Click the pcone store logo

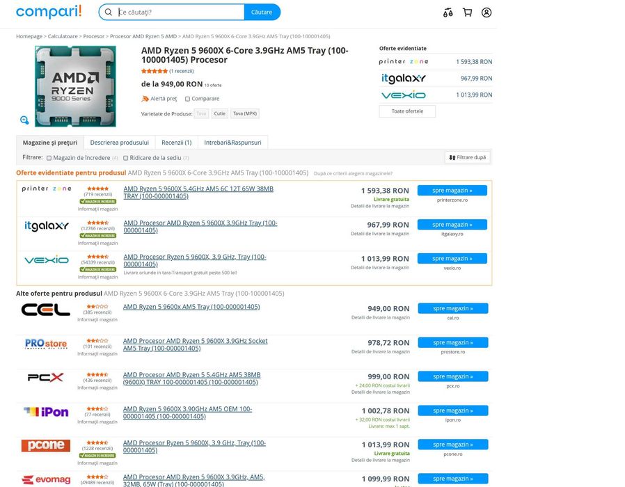pyautogui.click(x=46, y=445)
